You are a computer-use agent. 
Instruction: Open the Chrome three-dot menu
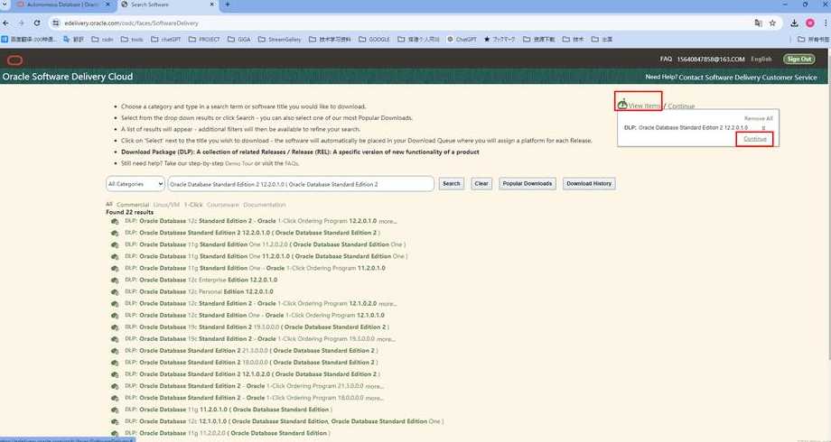(x=826, y=23)
